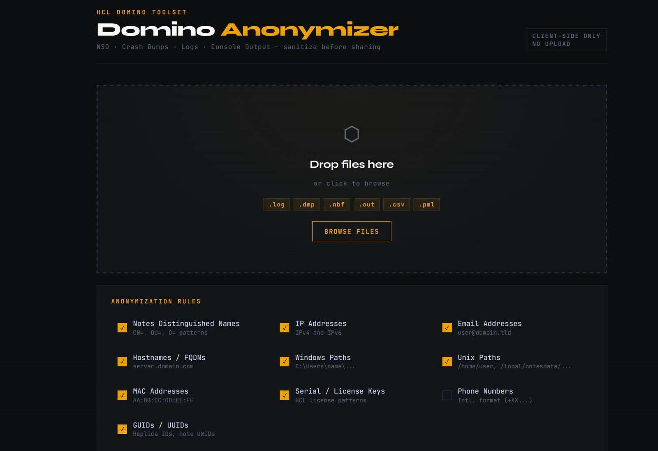The width and height of the screenshot is (658, 451).
Task: Disable Hostnames / FQDNs rule
Action: [122, 361]
